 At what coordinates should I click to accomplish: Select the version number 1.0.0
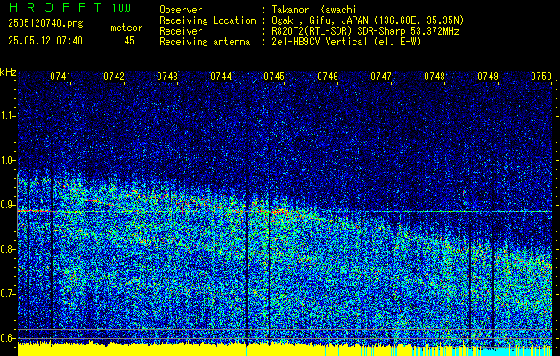pyautogui.click(x=121, y=7)
